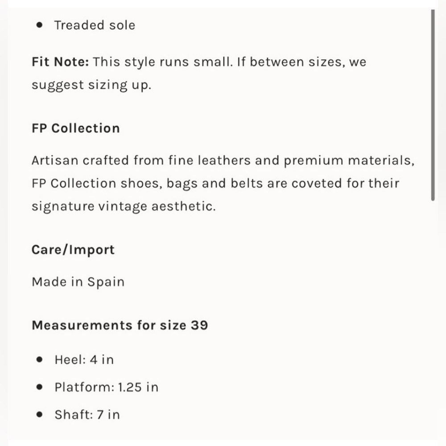This screenshot has height=446, width=446.
Task: Click the vertical scrollbar thumb on right
Action: (x=433, y=105)
